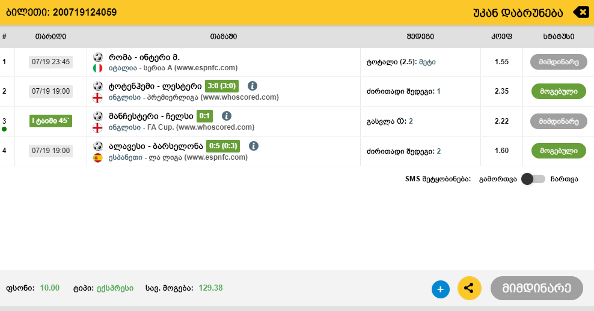Click the შედეგი column header

[x=420, y=37]
